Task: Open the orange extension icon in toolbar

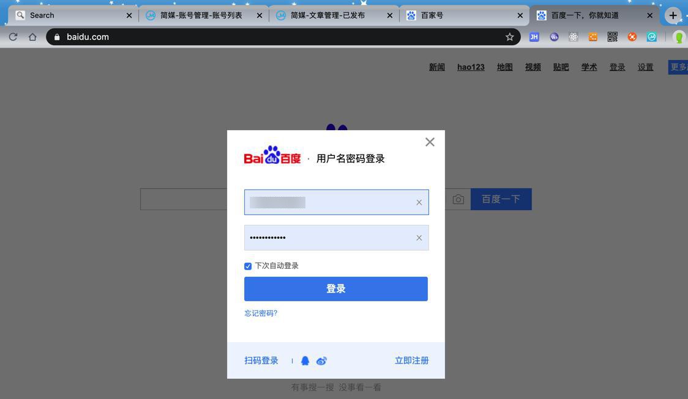Action: (593, 37)
